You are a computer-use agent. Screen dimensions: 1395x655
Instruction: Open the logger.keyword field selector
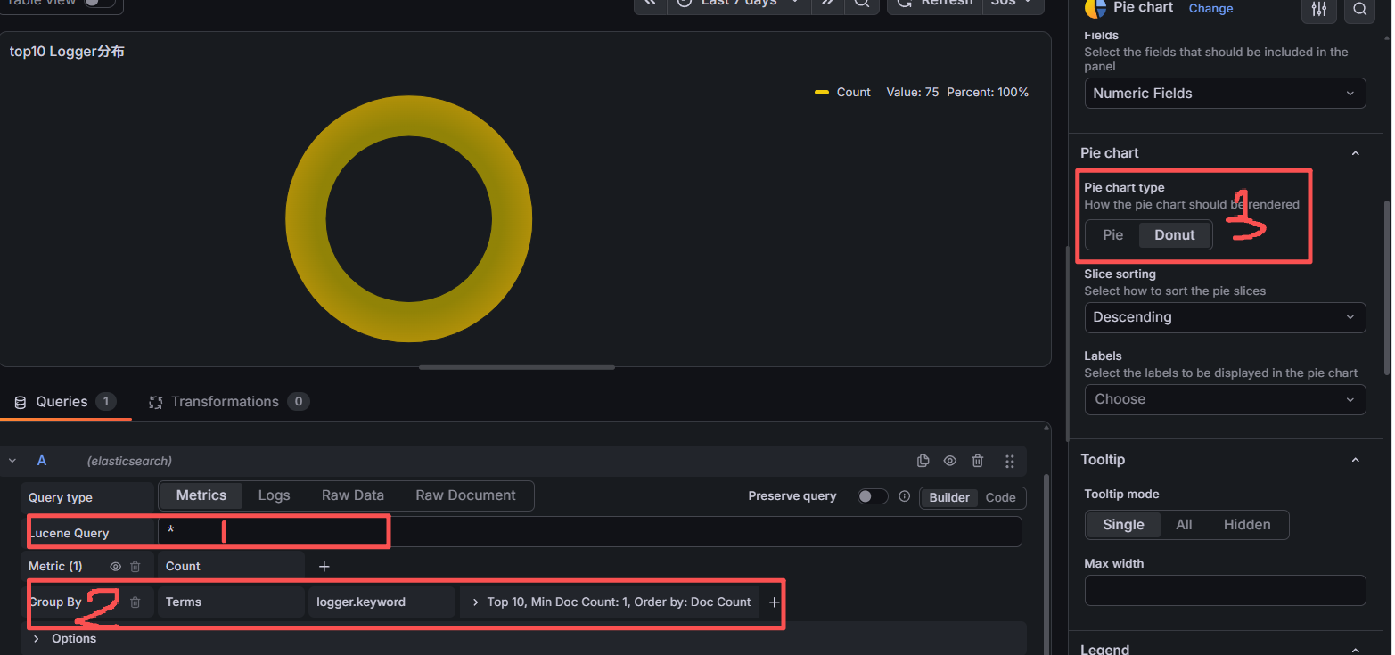pyautogui.click(x=382, y=602)
